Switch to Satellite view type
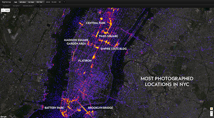This screenshot has width=214, height=118. [7, 10]
